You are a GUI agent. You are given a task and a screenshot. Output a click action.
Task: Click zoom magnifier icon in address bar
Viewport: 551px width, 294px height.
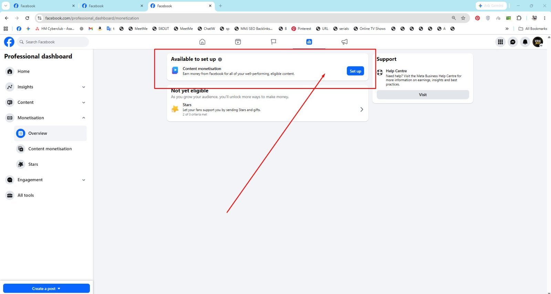[454, 18]
